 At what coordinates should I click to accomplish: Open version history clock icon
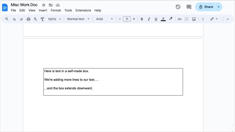pos(178,7)
